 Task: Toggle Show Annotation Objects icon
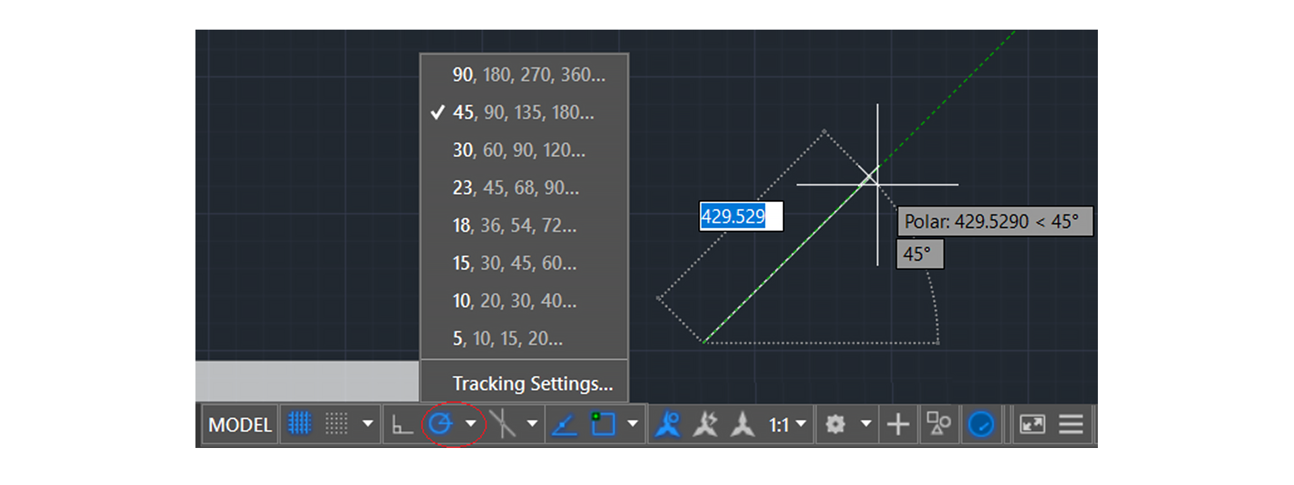pos(668,424)
